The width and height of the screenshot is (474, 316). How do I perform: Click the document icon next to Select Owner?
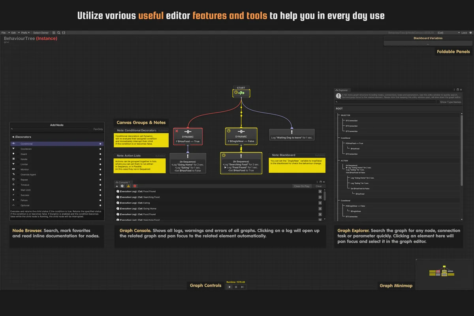tap(54, 33)
